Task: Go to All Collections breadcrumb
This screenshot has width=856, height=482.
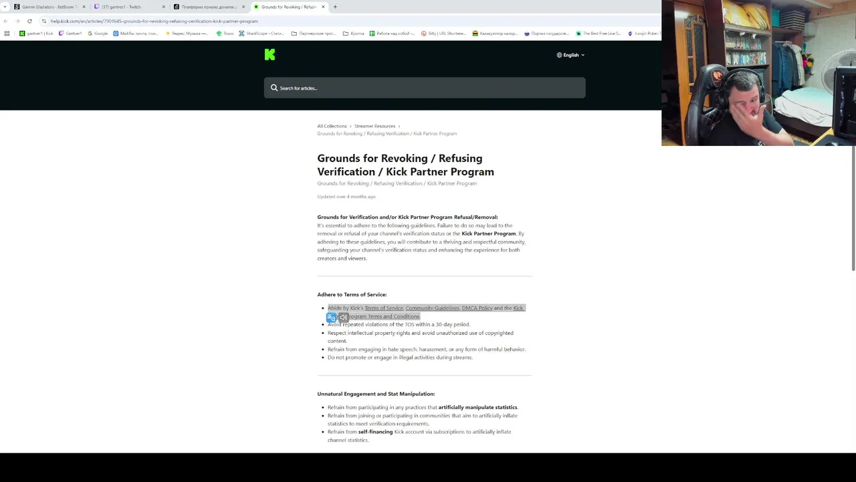Action: 332,126
